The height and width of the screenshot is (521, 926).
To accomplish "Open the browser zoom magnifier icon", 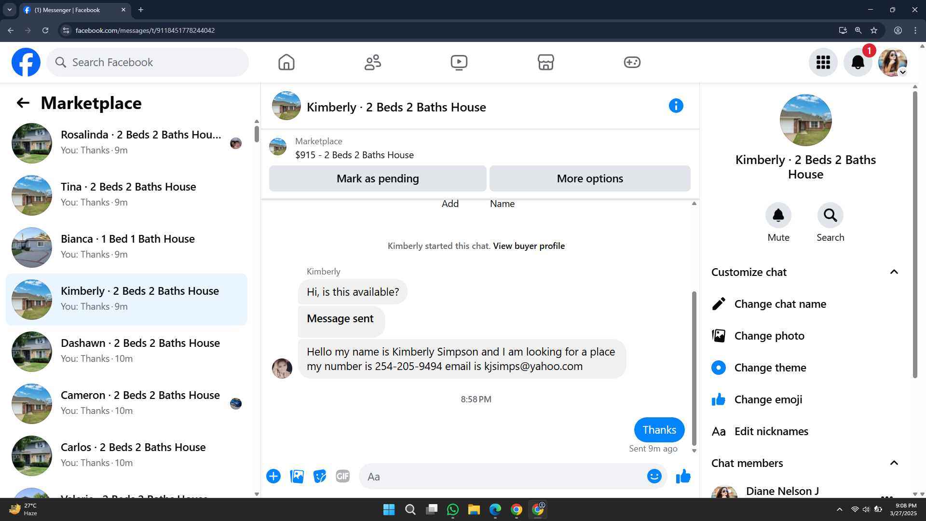I will (x=858, y=30).
